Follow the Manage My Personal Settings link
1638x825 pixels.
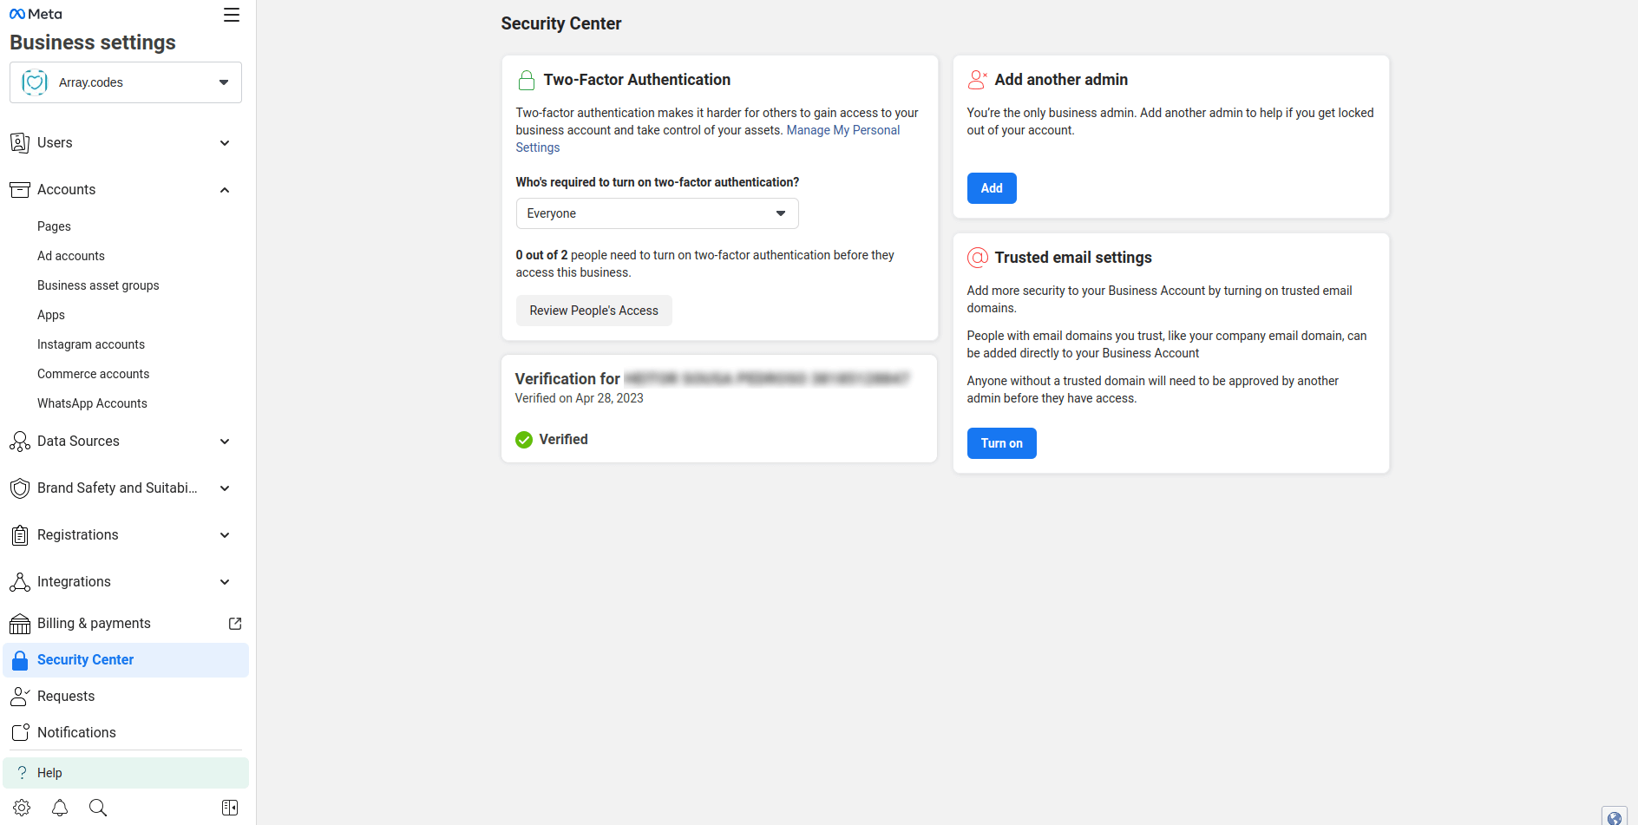[x=842, y=130]
